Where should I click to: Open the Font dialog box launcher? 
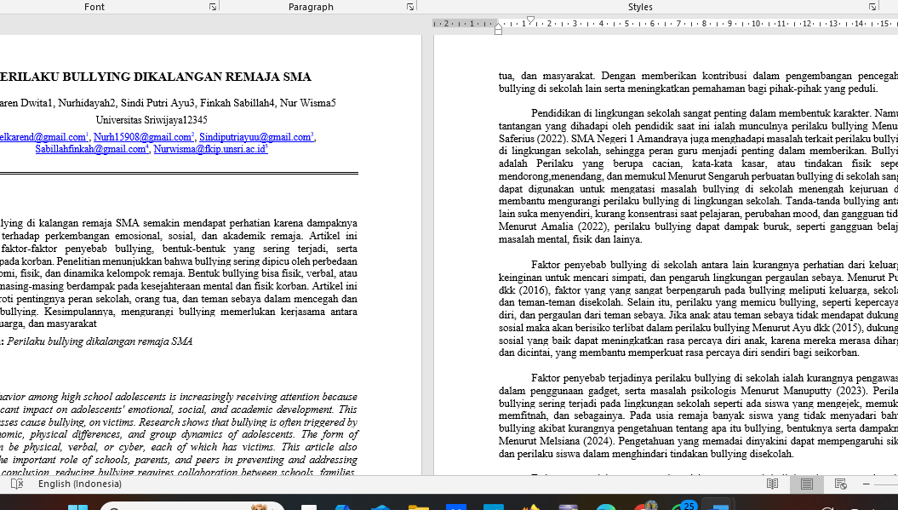[x=213, y=7]
